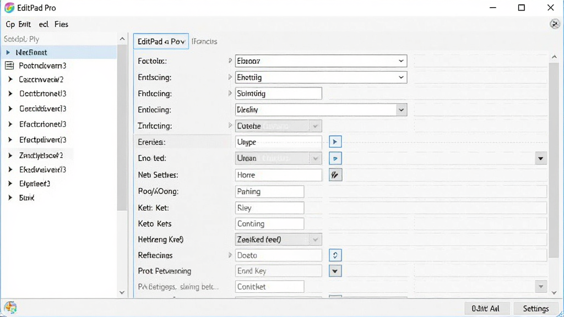The width and height of the screenshot is (564, 317).
Task: Expand the Ceiccrnvecii/2 tree node
Action: point(10,79)
